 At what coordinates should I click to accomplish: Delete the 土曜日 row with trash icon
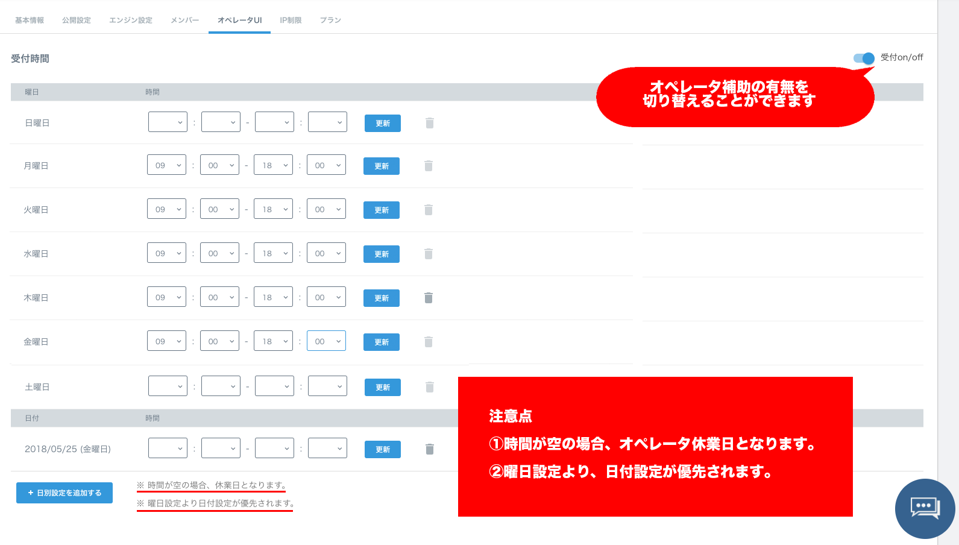430,387
